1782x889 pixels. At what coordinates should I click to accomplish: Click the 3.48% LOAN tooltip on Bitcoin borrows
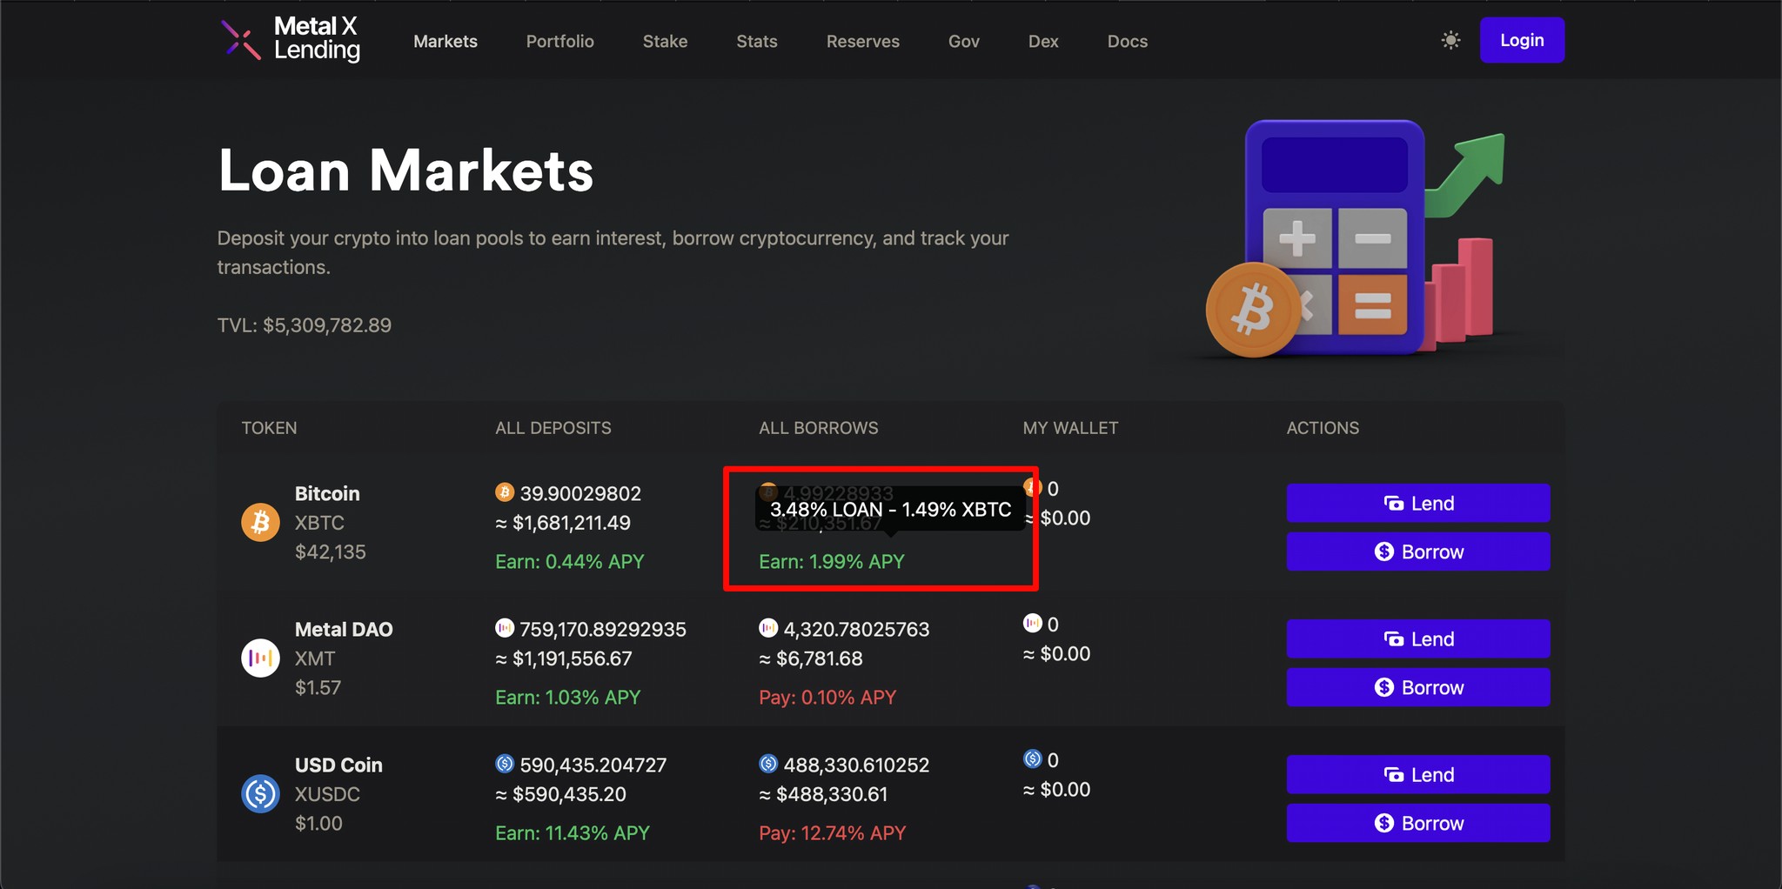(x=889, y=510)
